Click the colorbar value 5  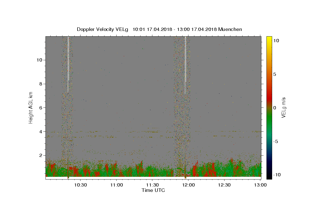coord(275,74)
